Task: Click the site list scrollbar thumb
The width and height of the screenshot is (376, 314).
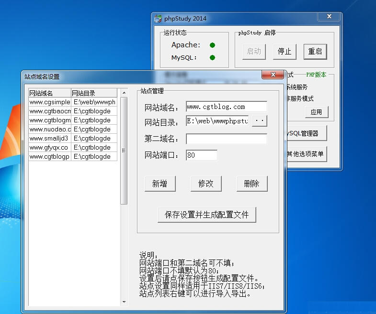Action: [x=124, y=151]
